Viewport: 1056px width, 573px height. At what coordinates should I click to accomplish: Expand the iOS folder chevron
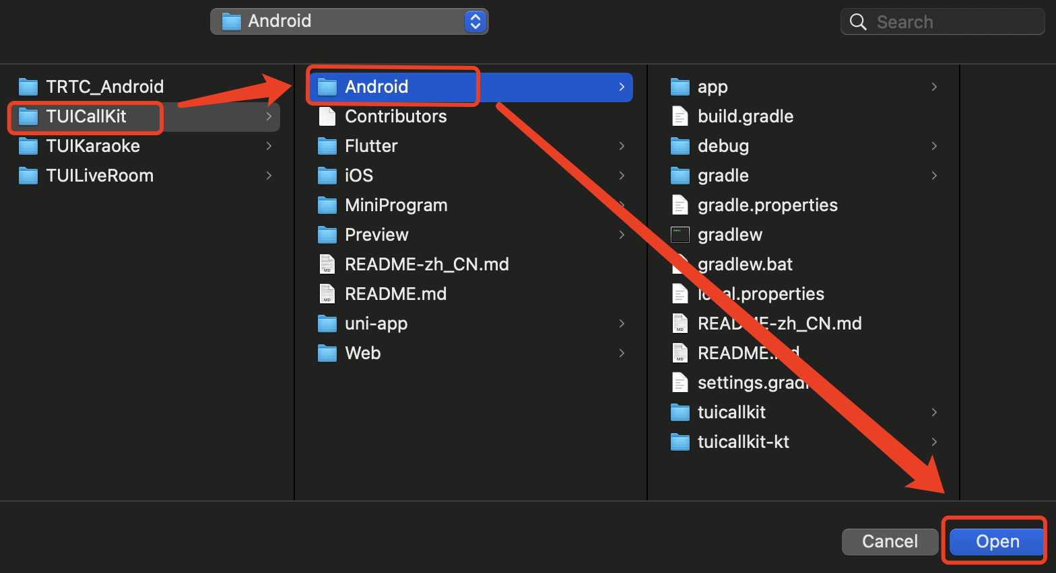[x=622, y=176]
